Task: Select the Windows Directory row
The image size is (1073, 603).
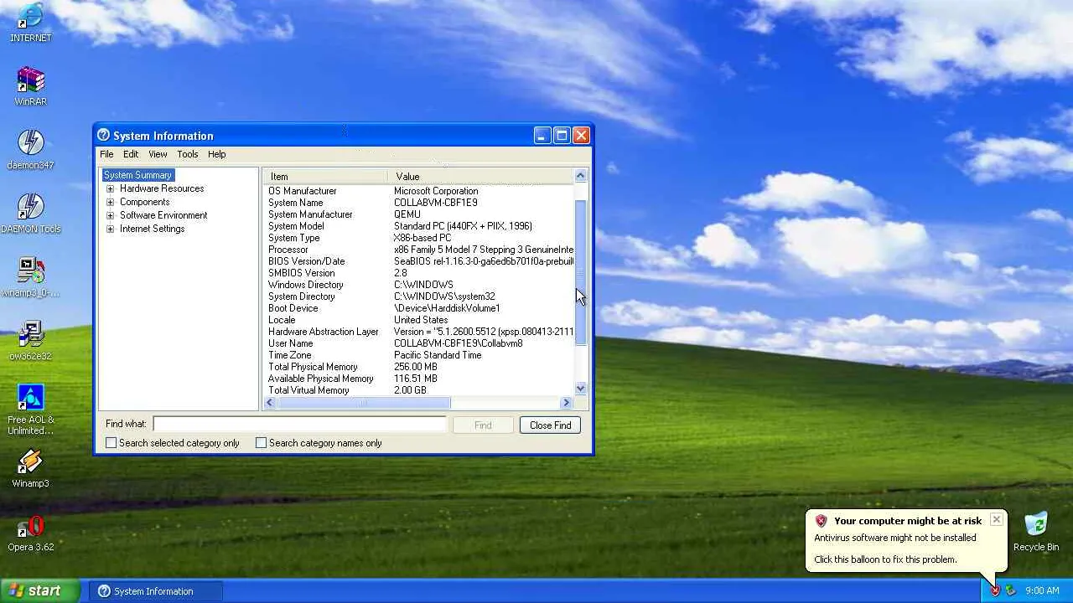Action: pyautogui.click(x=419, y=285)
